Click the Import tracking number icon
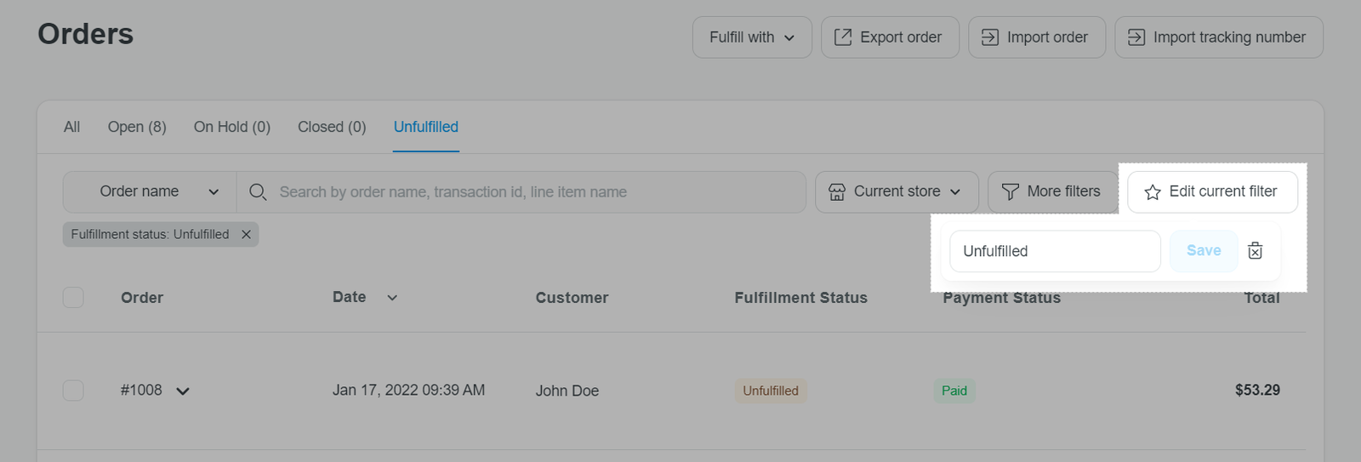Viewport: 1361px width, 462px height. coord(1136,37)
